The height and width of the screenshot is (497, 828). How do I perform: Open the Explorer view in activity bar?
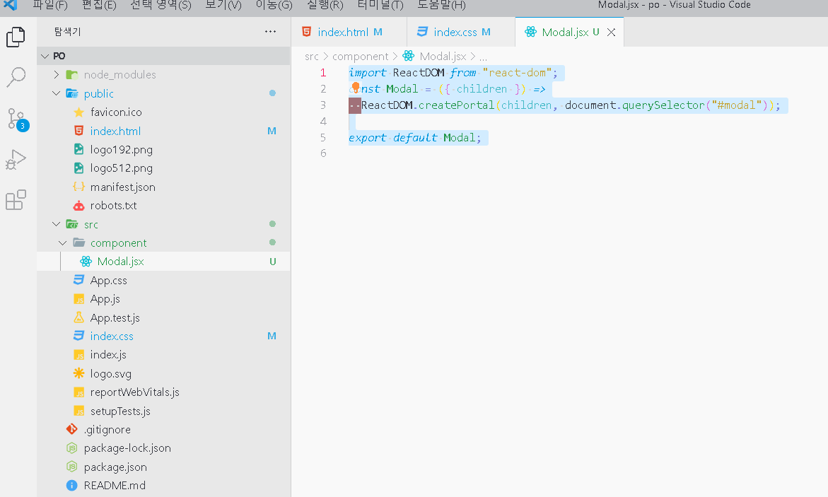[x=16, y=37]
